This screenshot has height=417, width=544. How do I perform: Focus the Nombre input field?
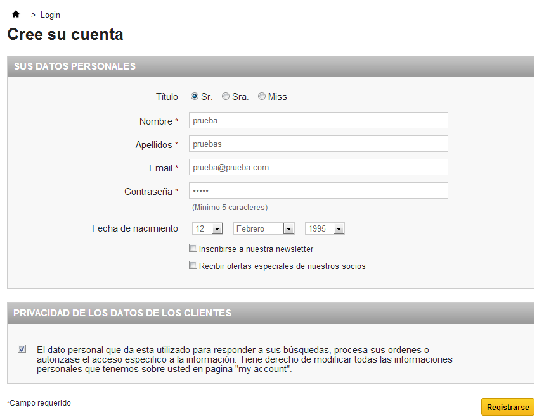pos(318,120)
